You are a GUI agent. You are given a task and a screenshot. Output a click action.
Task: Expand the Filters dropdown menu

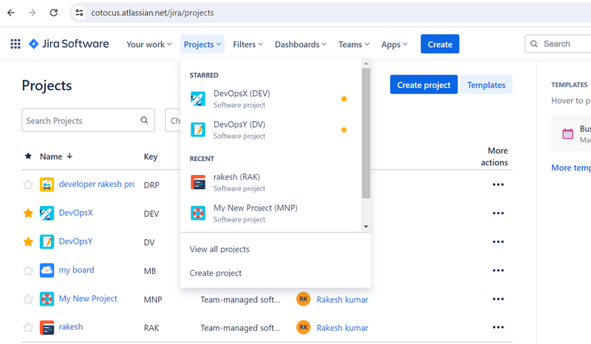(247, 44)
